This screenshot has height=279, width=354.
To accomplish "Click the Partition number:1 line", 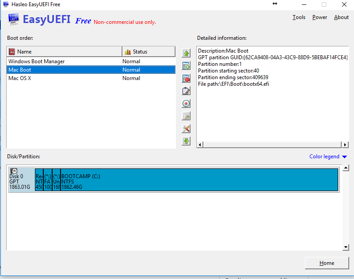I will 220,64.
